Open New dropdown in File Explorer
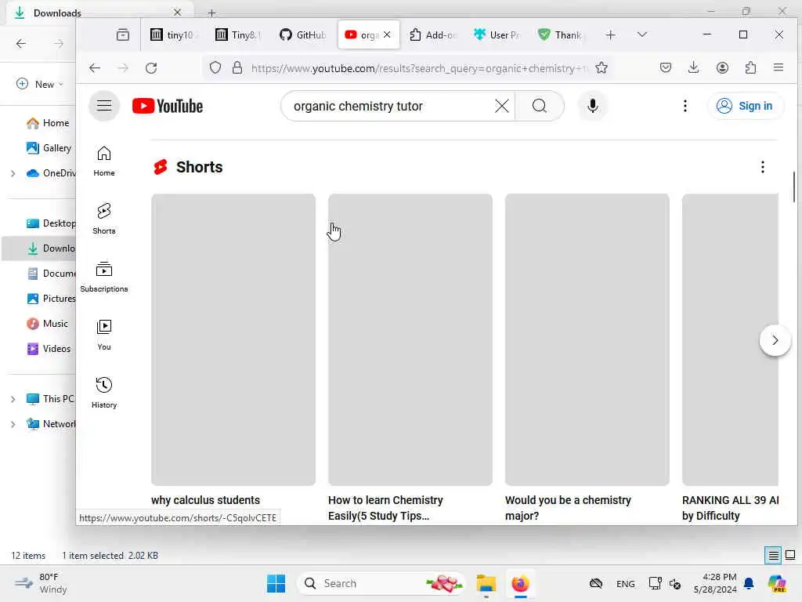The image size is (802, 602). pos(40,84)
